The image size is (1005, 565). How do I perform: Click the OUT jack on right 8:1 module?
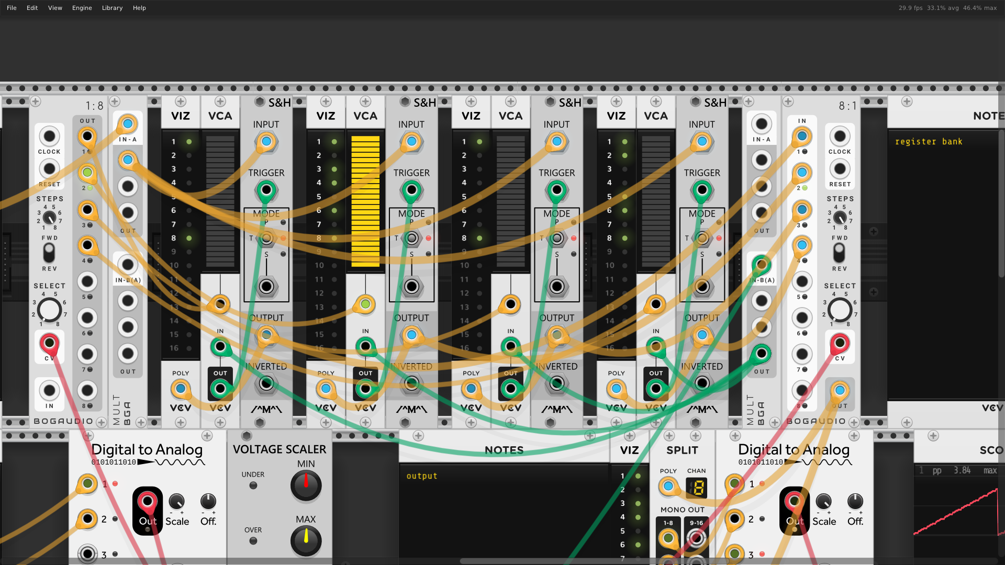tap(840, 390)
